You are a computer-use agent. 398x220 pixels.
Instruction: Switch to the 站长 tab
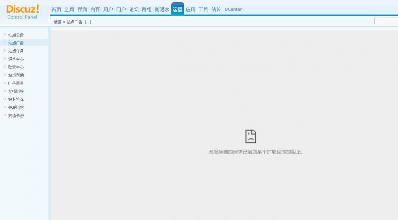(216, 9)
